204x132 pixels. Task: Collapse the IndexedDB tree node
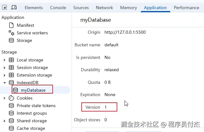pyautogui.click(x=4, y=83)
